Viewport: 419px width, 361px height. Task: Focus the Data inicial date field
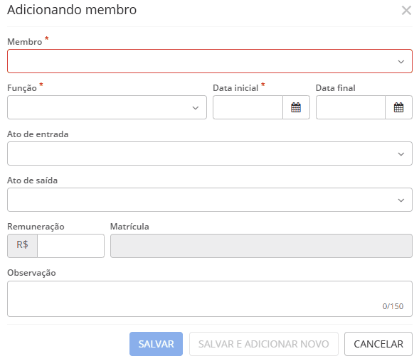[x=248, y=107]
